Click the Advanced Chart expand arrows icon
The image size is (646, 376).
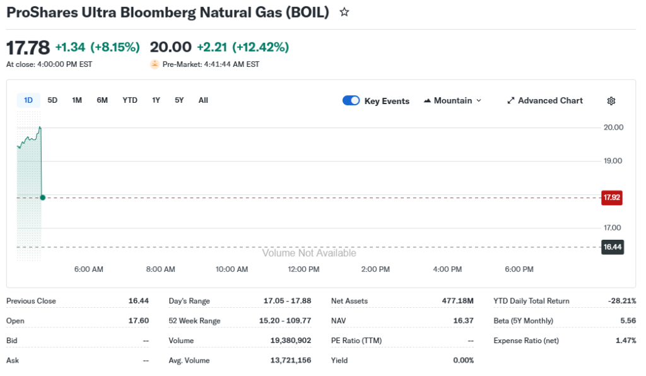click(x=511, y=101)
